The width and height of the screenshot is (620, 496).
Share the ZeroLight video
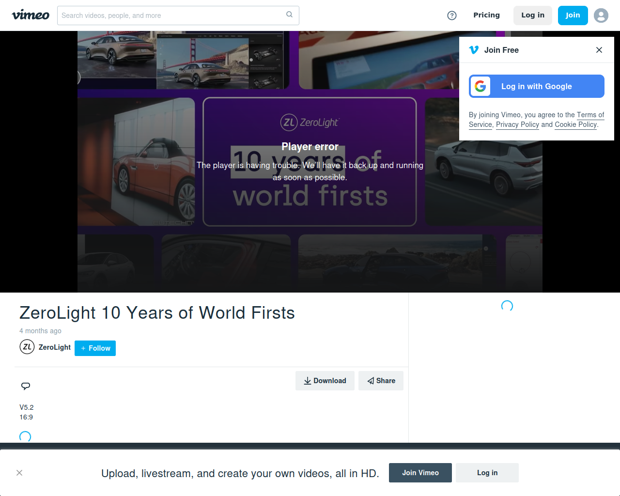[x=381, y=381]
